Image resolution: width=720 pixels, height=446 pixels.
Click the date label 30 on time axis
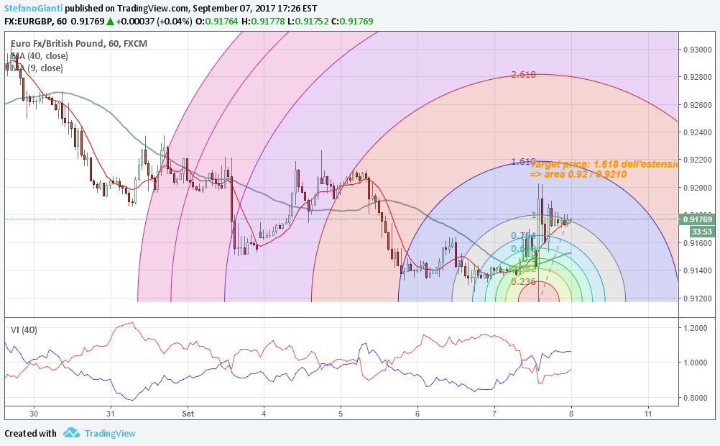pyautogui.click(x=34, y=414)
